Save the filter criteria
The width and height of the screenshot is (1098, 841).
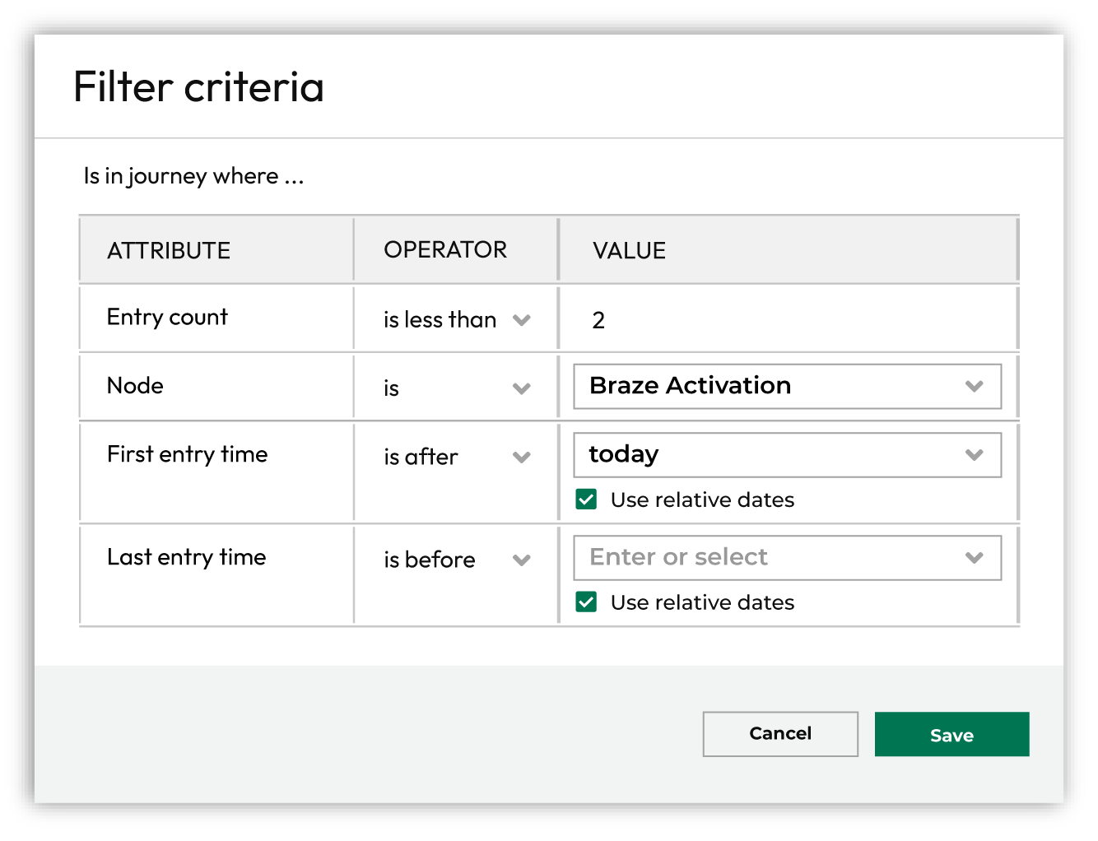951,734
